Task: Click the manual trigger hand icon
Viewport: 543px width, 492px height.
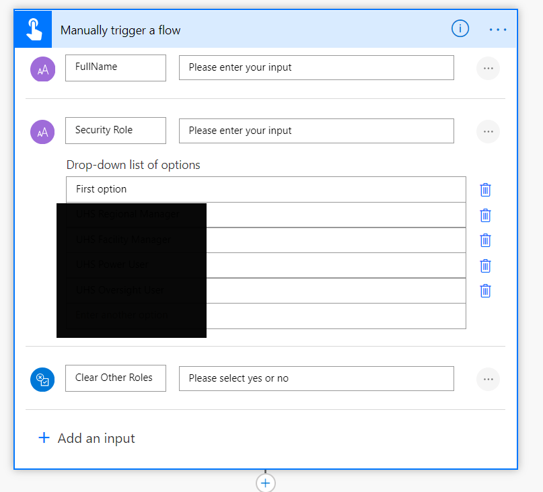Action: click(x=32, y=30)
